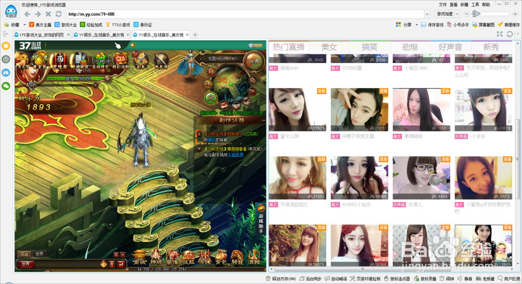Open 小号多开 multi-account tool
Screen dimensions: 522x284
(458, 25)
